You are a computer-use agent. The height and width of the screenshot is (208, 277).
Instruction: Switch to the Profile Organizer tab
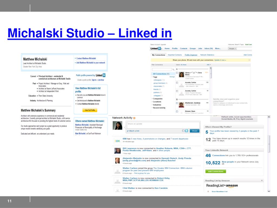click(x=191, y=55)
